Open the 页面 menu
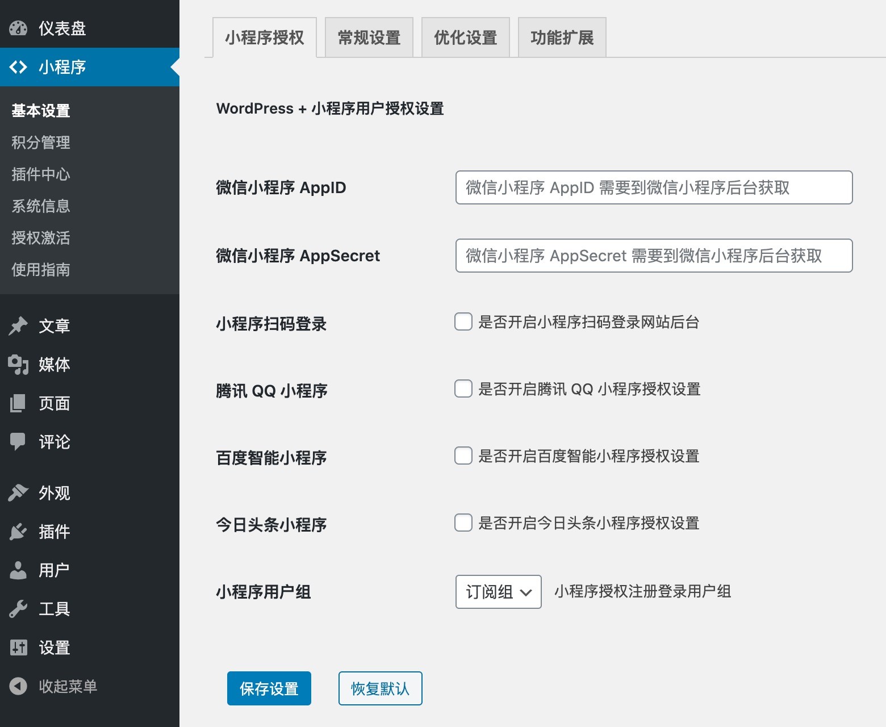 click(90, 403)
